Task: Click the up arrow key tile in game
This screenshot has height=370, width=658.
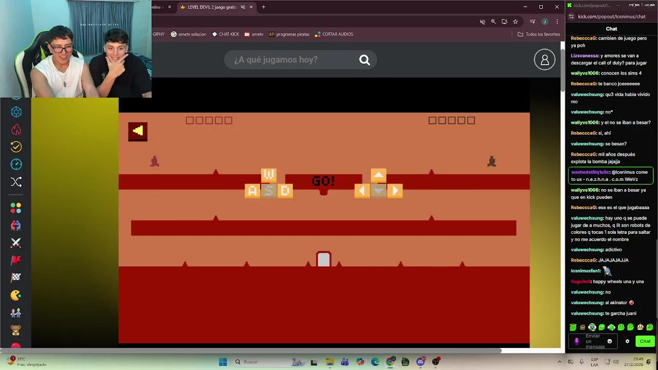Action: tap(378, 175)
